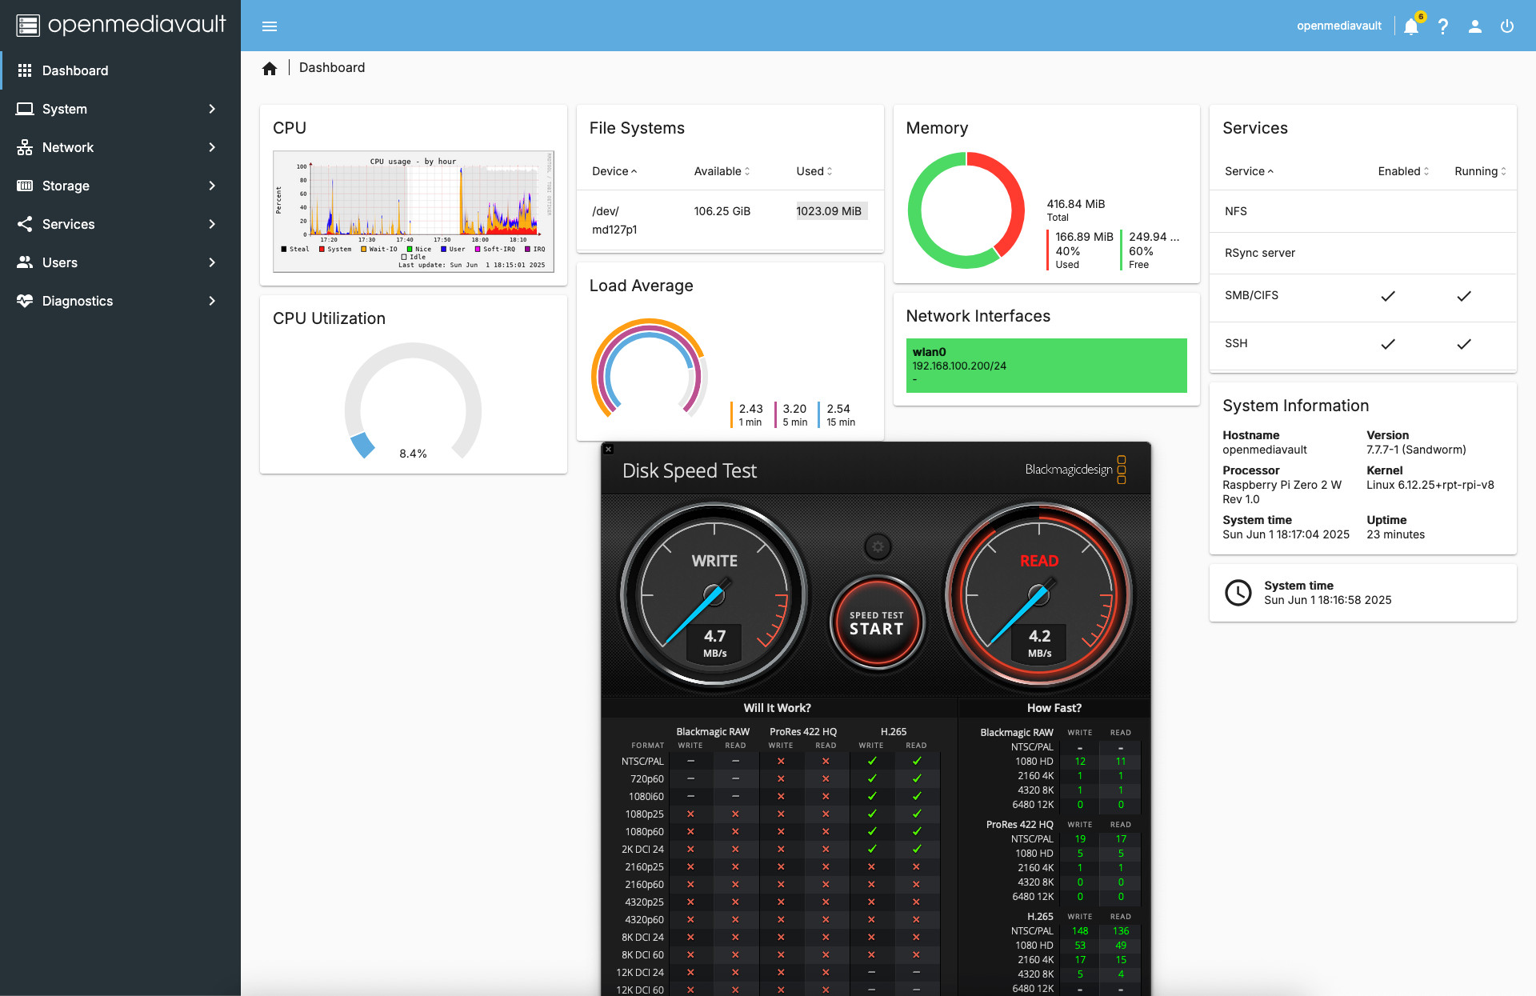Click the /dev/md127p1 device entry
The width and height of the screenshot is (1536, 996).
click(x=614, y=221)
